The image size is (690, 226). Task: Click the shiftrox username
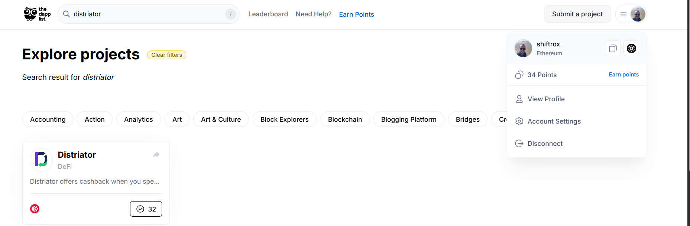click(548, 44)
